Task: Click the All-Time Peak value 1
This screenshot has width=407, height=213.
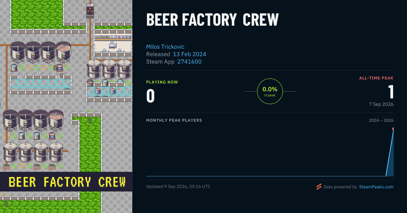Action: click(391, 91)
